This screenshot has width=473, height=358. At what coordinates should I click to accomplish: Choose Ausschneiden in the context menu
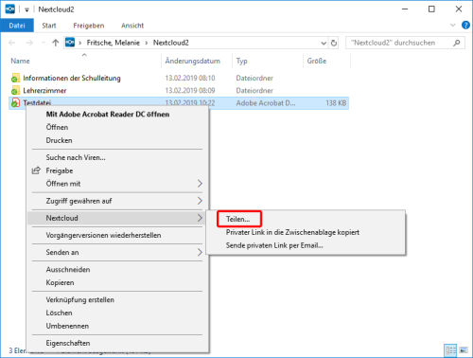pos(68,270)
